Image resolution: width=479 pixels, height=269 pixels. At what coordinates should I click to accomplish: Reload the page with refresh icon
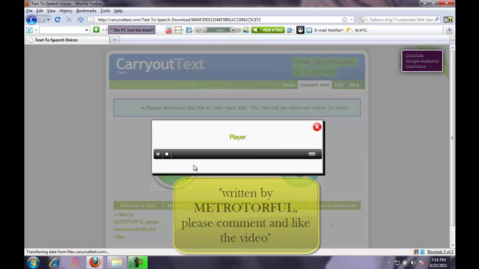click(x=58, y=20)
